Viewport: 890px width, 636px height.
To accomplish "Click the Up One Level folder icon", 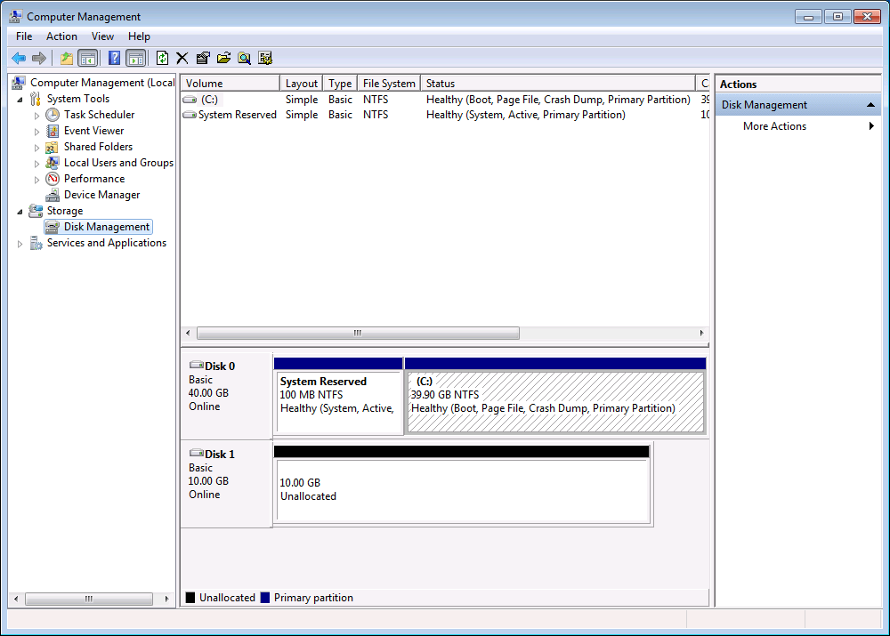I will coord(66,58).
